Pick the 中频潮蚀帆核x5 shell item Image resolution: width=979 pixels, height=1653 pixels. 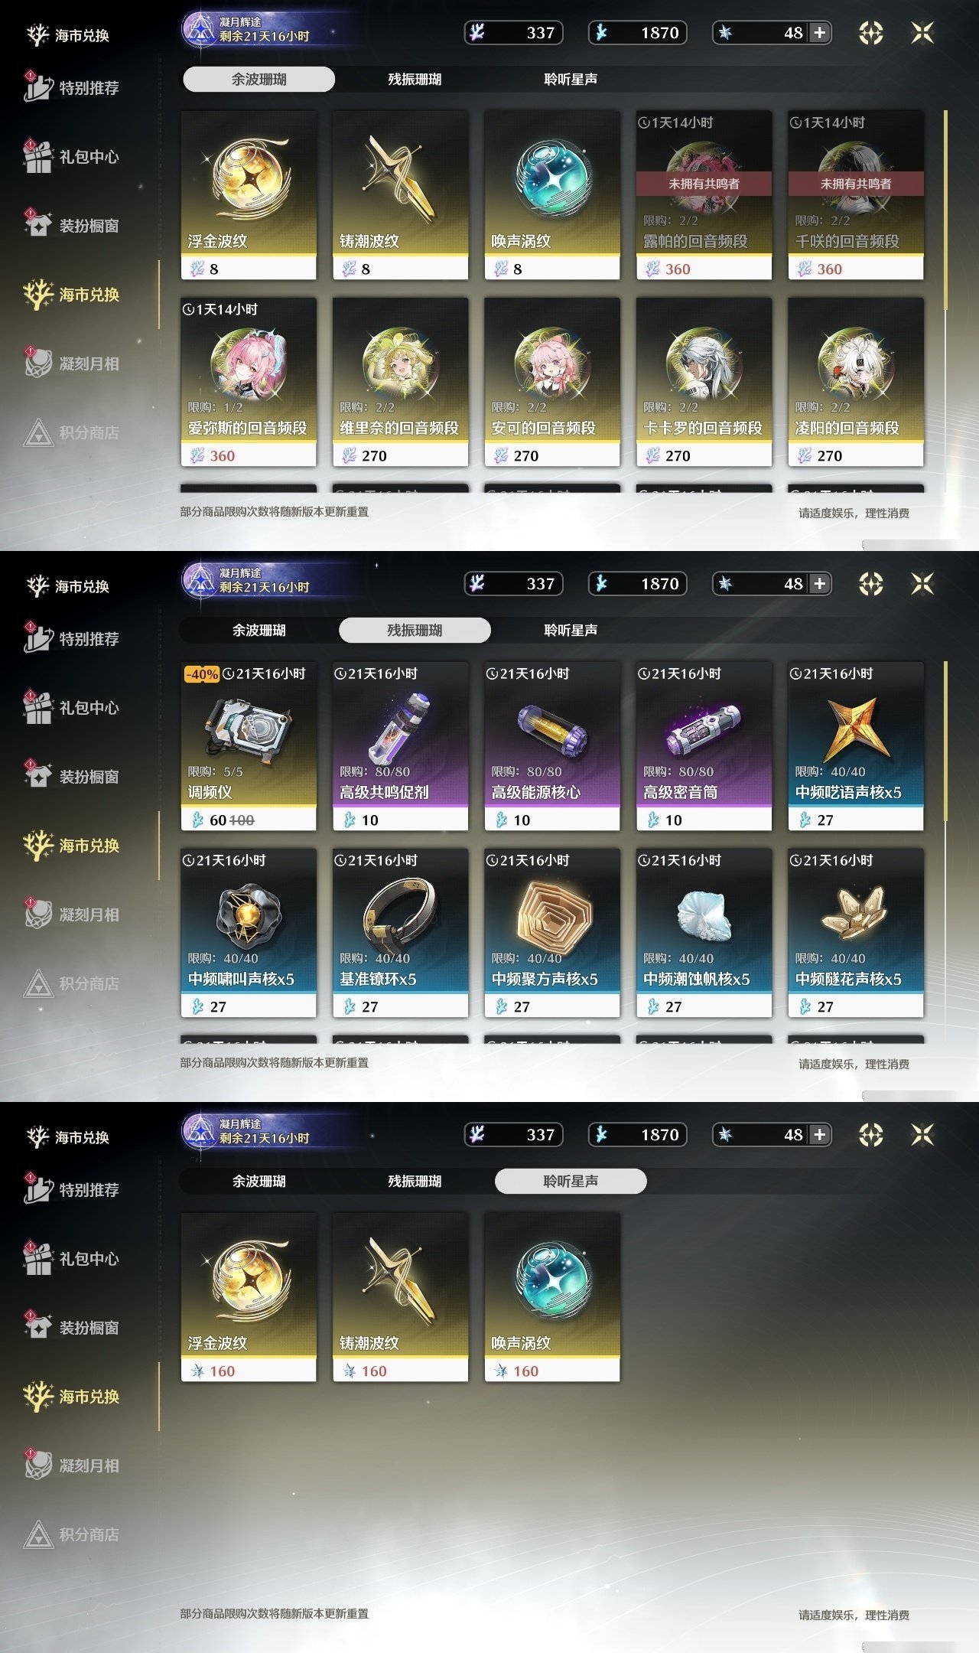coord(704,933)
